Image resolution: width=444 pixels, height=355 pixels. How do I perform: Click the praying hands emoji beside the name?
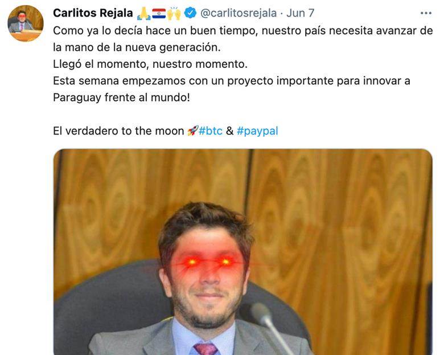(x=143, y=13)
